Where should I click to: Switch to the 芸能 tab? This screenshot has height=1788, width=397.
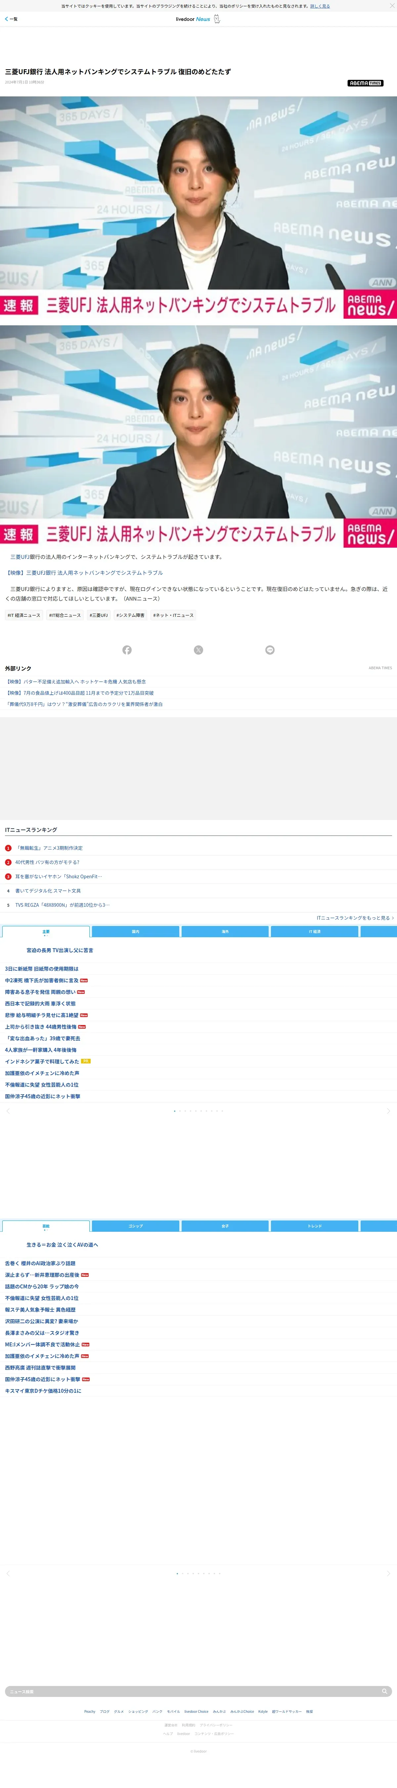tap(46, 1226)
